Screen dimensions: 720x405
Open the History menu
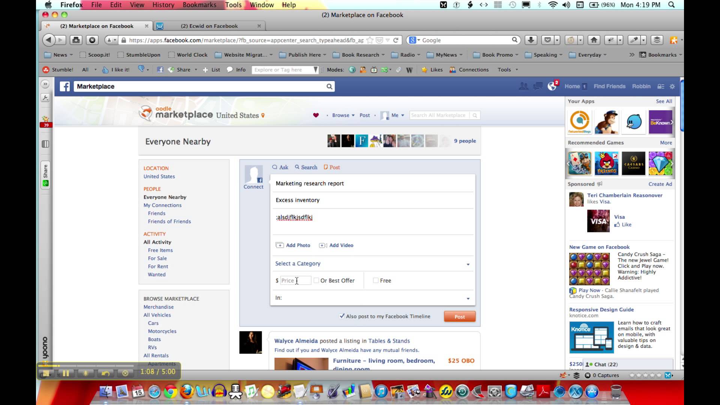pos(163,5)
